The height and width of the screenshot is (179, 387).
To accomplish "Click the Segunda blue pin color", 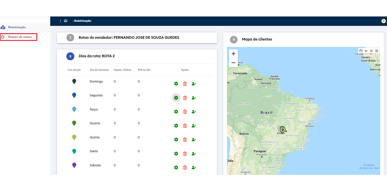I will pos(74,95).
